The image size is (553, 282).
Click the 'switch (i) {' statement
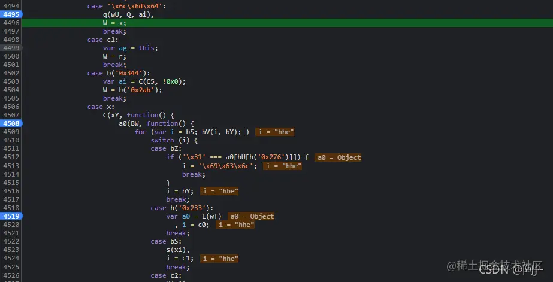click(x=174, y=140)
